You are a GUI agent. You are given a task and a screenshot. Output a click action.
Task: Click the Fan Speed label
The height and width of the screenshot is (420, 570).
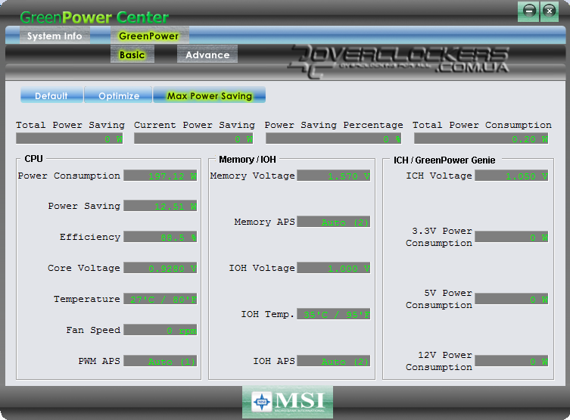(93, 330)
